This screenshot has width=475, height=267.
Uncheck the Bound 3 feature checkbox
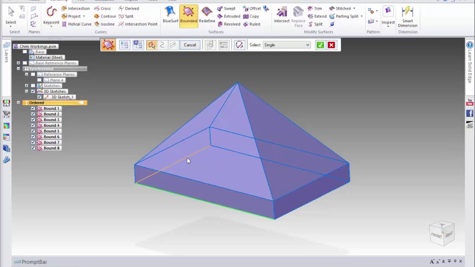click(33, 120)
